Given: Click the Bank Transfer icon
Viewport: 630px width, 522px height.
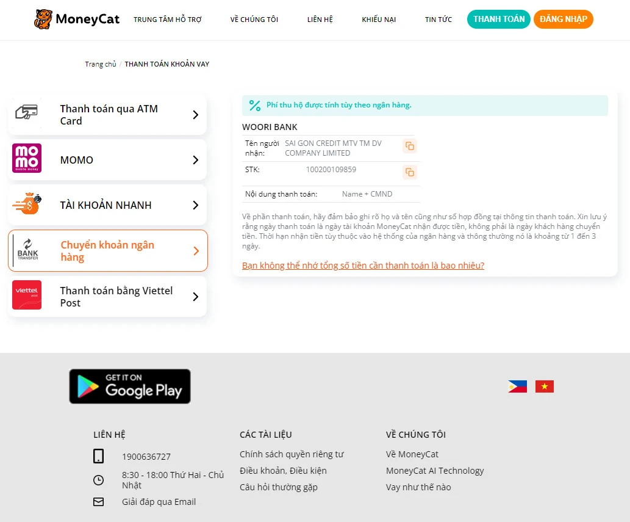Looking at the screenshot, I should pyautogui.click(x=27, y=250).
